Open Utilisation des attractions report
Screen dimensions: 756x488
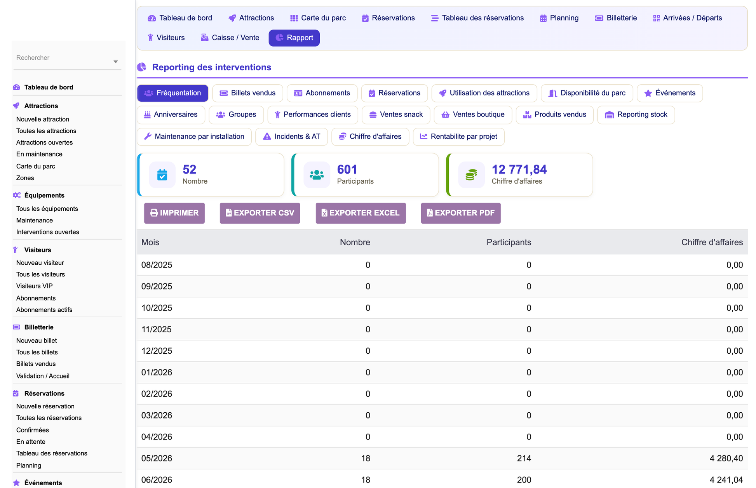tap(484, 93)
